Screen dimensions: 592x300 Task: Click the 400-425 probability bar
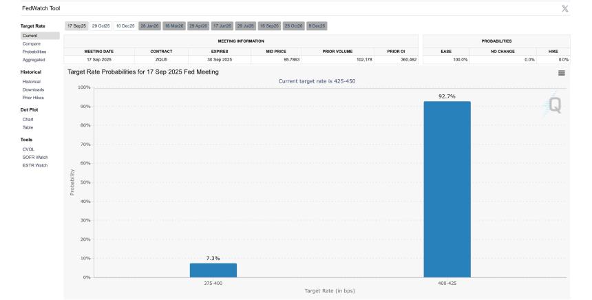447,189
